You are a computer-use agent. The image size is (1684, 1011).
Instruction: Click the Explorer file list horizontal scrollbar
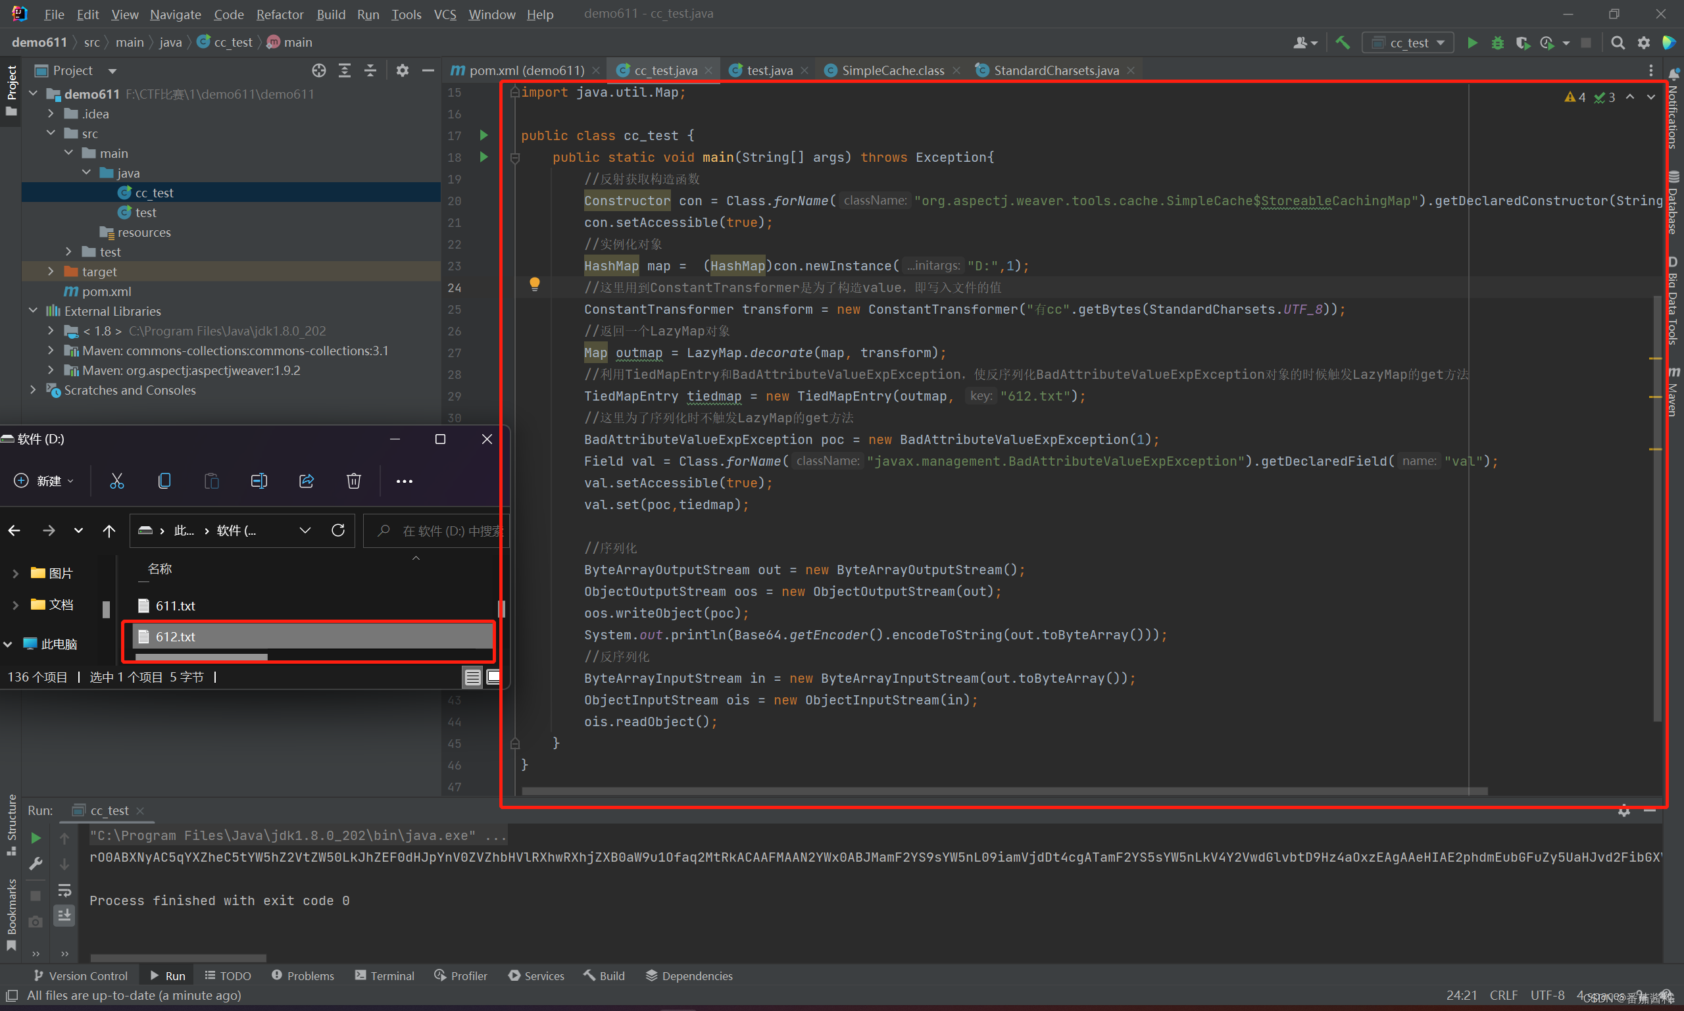(x=202, y=656)
